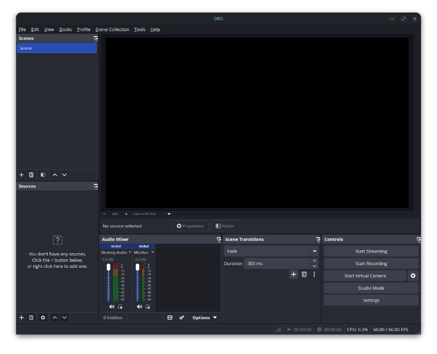Toggle Mic/Aux monitoring headphone icon
Viewport: 437px width, 354px height.
[147, 307]
